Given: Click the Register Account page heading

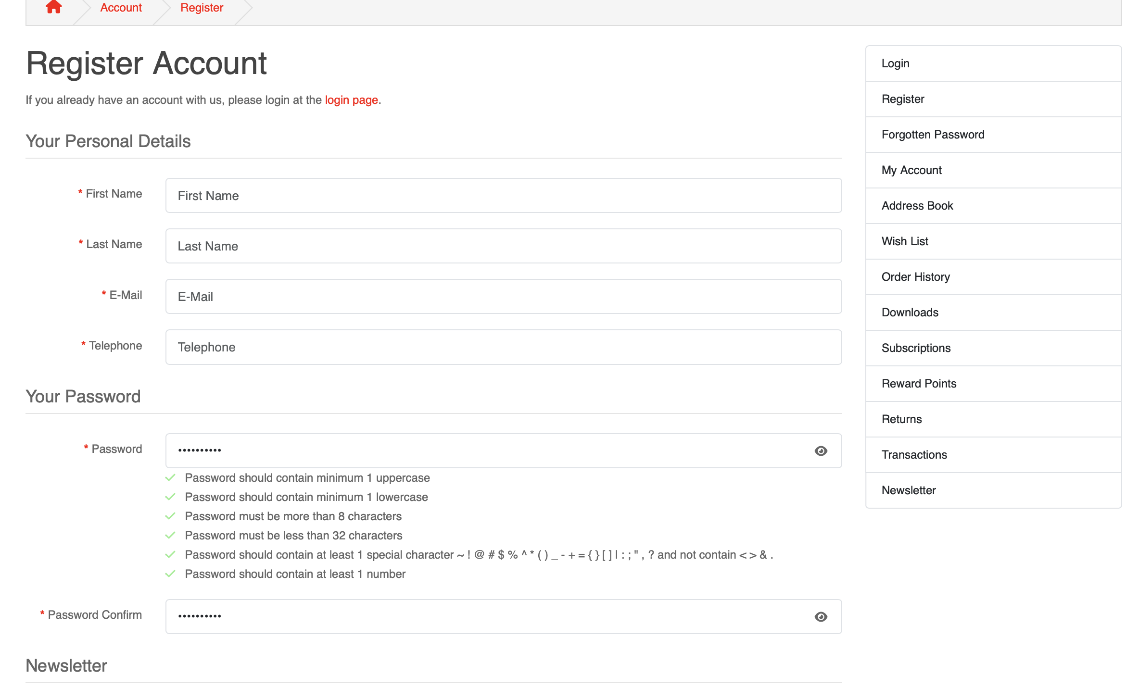Looking at the screenshot, I should (x=146, y=63).
